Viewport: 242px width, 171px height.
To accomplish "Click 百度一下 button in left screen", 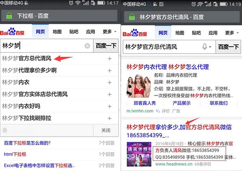I will (106, 45).
